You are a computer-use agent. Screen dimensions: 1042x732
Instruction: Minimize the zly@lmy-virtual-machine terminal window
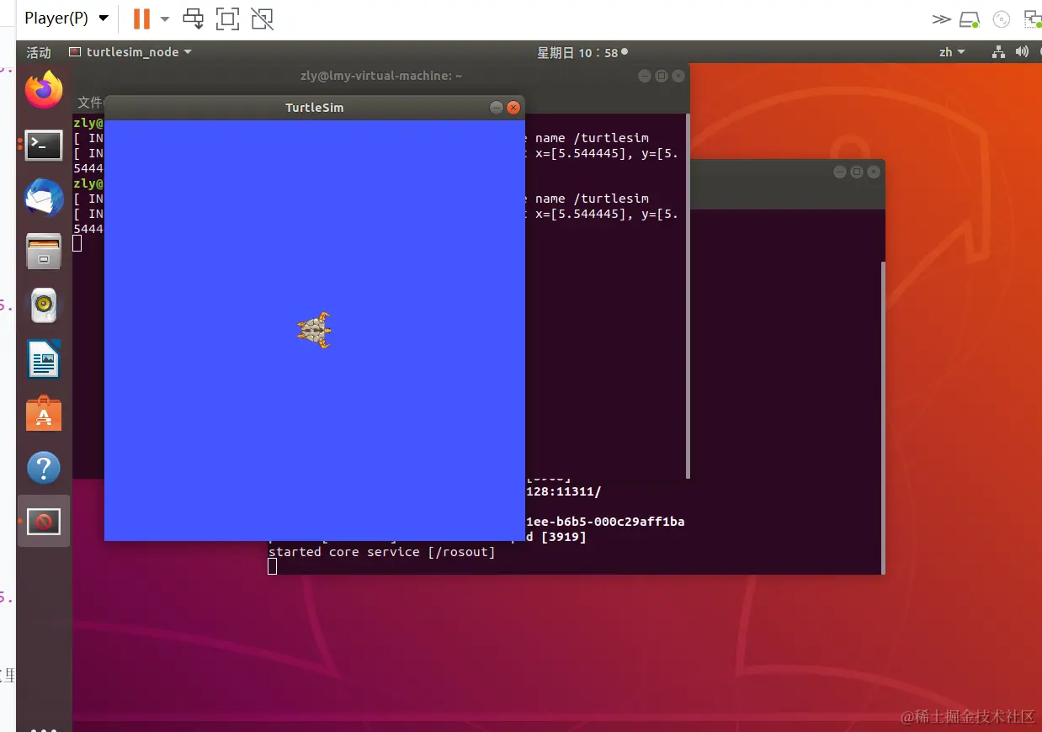click(x=645, y=76)
